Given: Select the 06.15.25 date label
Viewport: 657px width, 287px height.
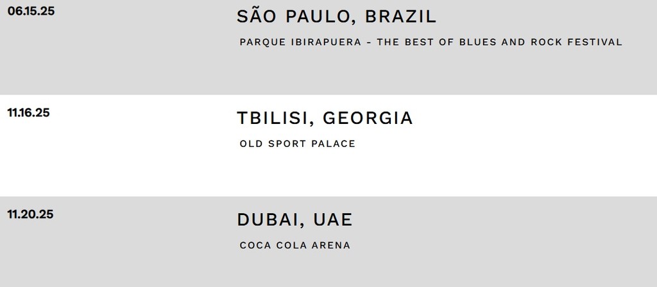Looking at the screenshot, I should coord(31,11).
